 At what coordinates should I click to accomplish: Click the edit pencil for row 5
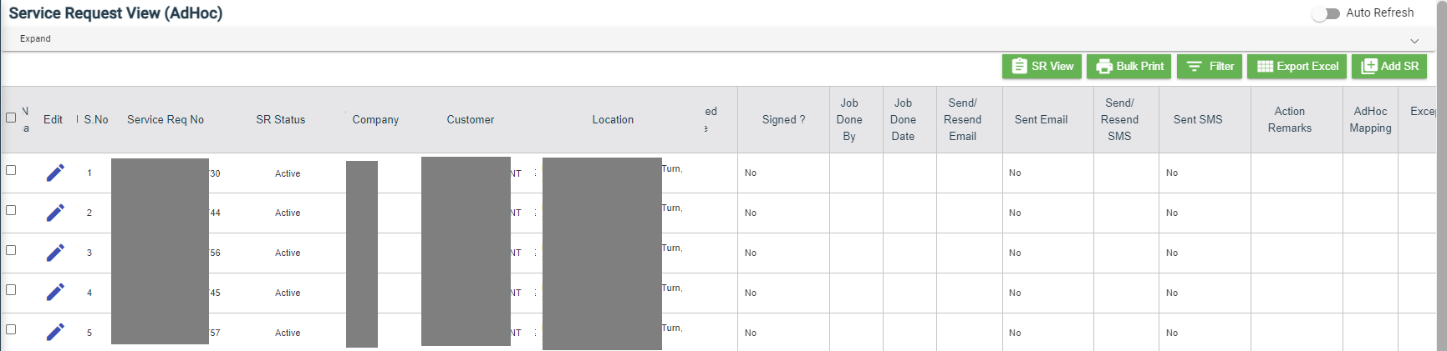[x=55, y=332]
